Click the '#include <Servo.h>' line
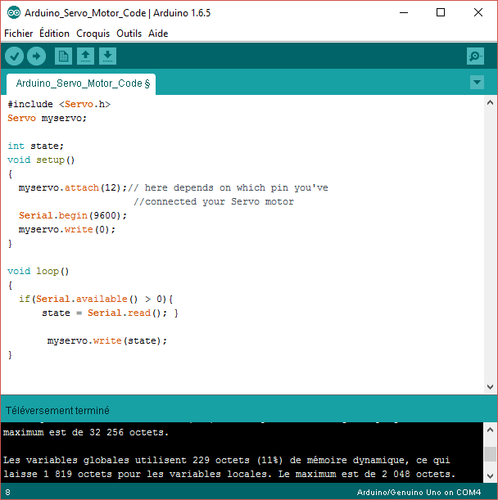 [x=59, y=104]
